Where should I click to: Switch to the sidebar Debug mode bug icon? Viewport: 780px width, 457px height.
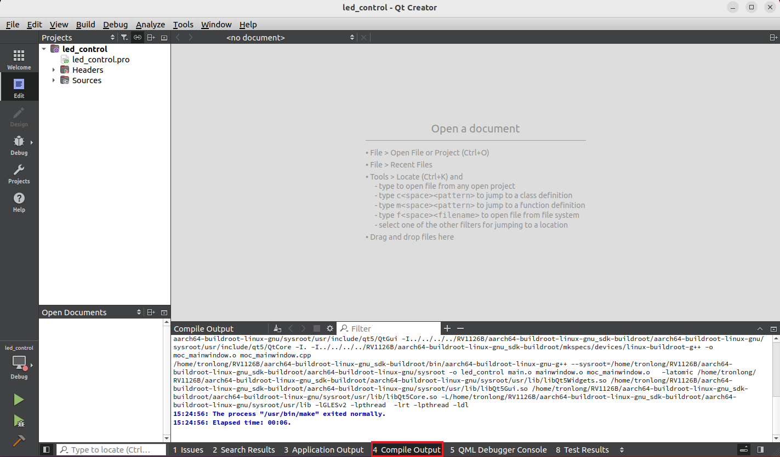coord(19,145)
